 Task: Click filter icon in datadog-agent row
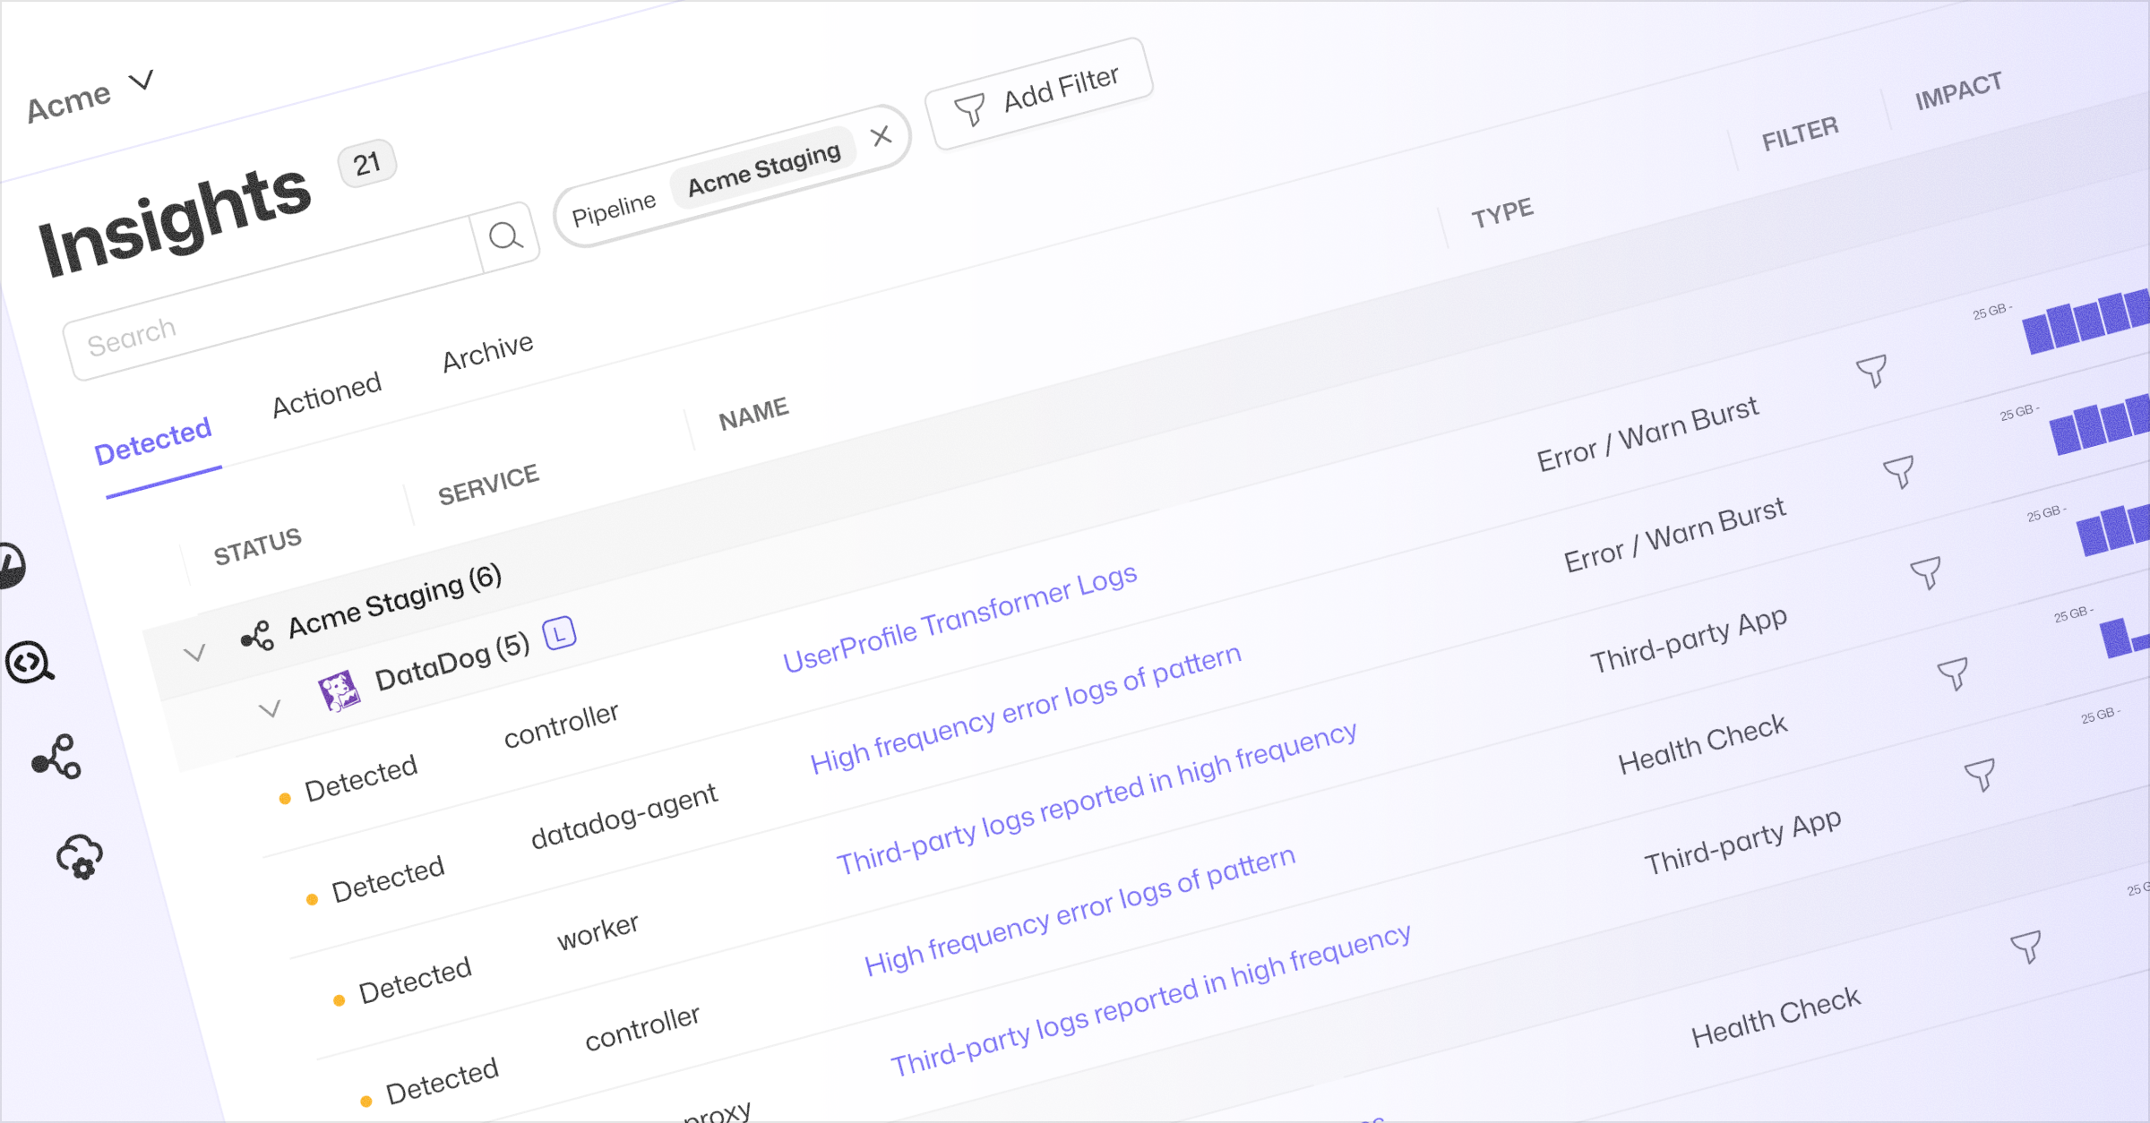coord(1899,472)
